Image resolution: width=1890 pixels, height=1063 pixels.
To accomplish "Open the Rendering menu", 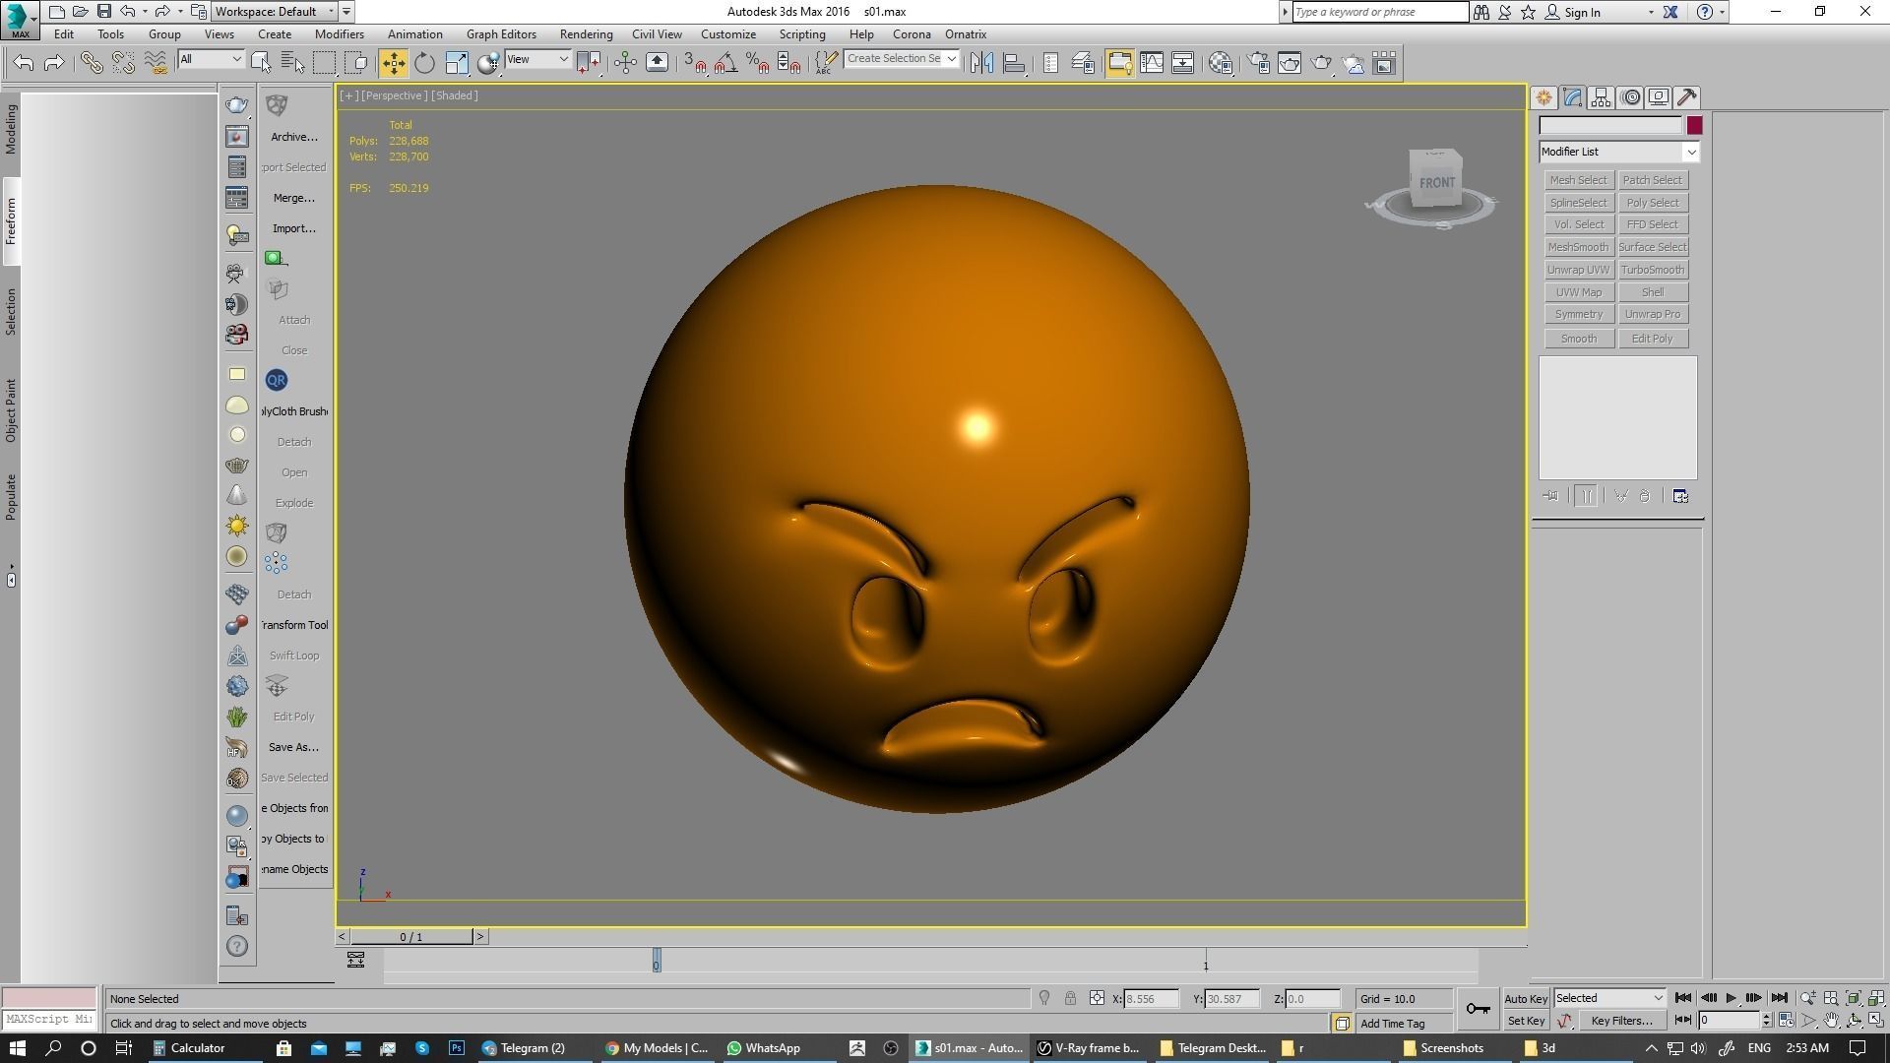I will pos(586,34).
